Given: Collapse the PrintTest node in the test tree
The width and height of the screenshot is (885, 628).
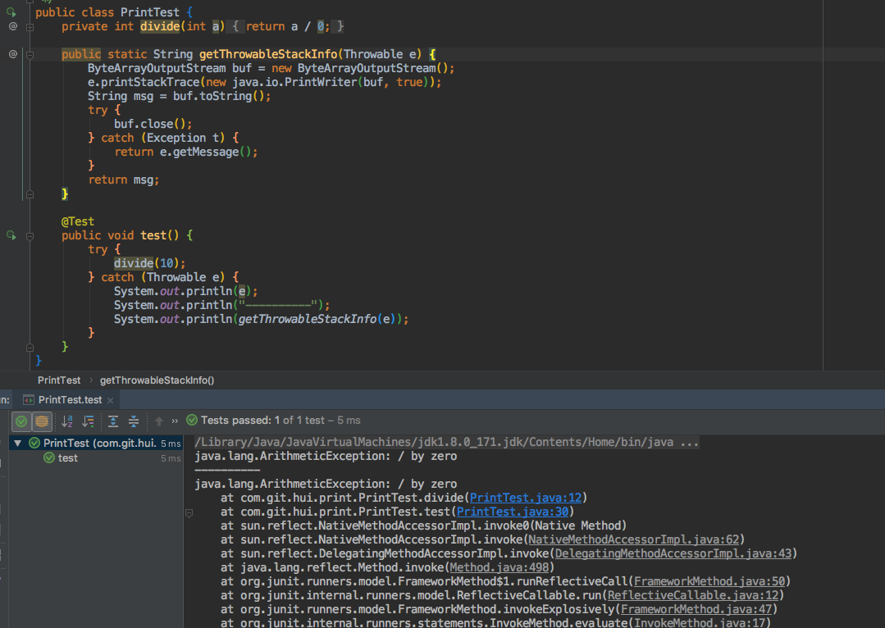Looking at the screenshot, I should [x=18, y=443].
